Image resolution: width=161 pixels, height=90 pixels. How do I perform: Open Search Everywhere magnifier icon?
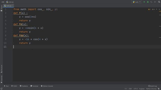pos(159,2)
